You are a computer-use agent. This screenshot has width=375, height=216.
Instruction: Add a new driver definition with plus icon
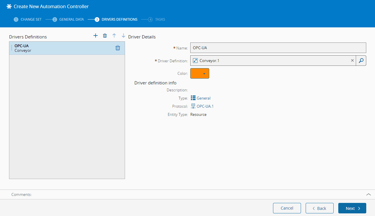coord(95,36)
